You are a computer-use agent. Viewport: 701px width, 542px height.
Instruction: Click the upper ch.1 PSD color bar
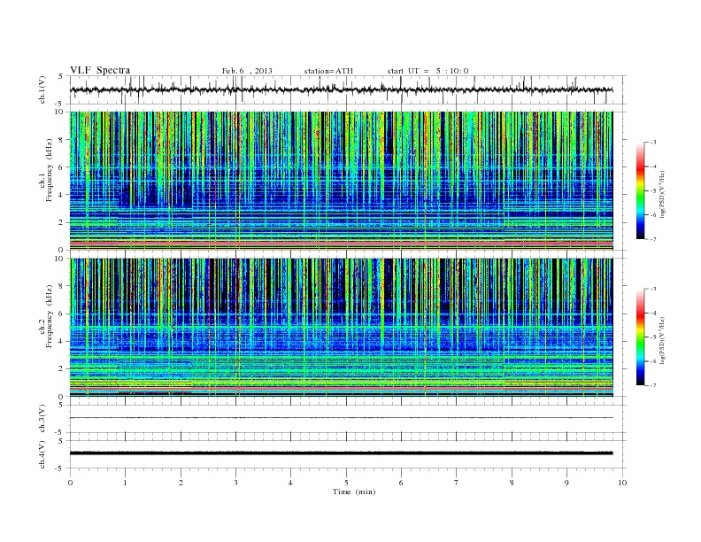pos(640,190)
